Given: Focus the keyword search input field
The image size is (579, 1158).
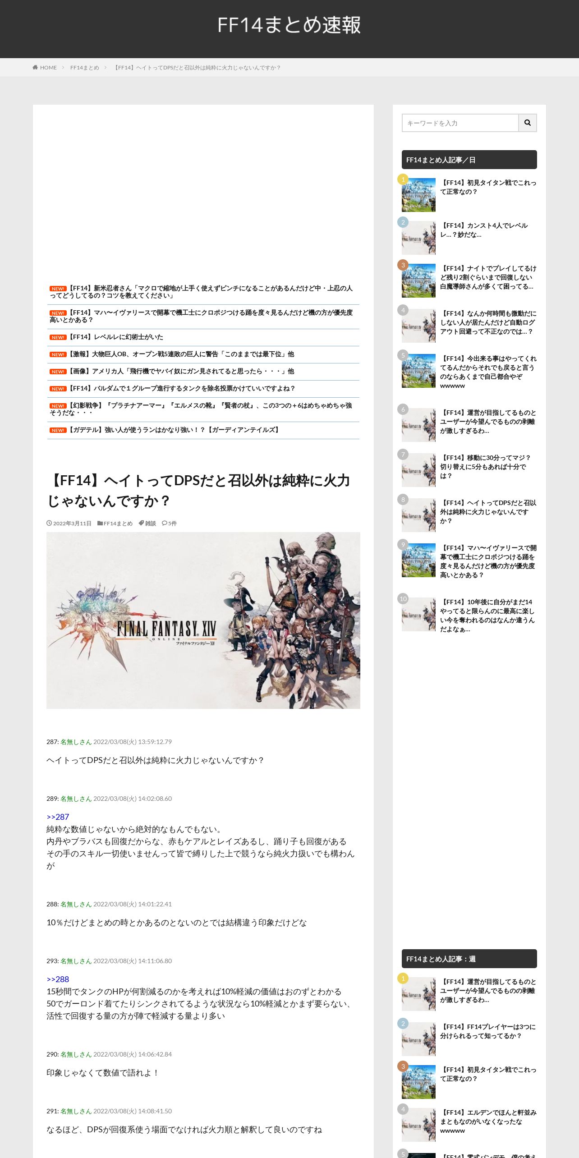Looking at the screenshot, I should [460, 123].
